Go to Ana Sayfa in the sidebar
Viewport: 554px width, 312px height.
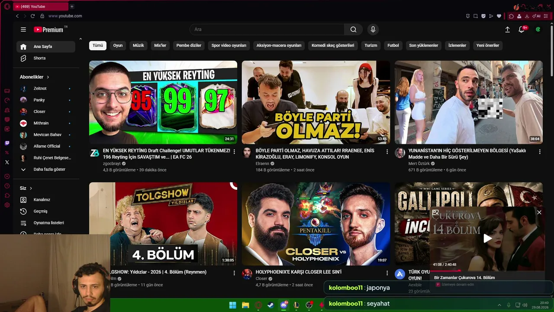46,47
